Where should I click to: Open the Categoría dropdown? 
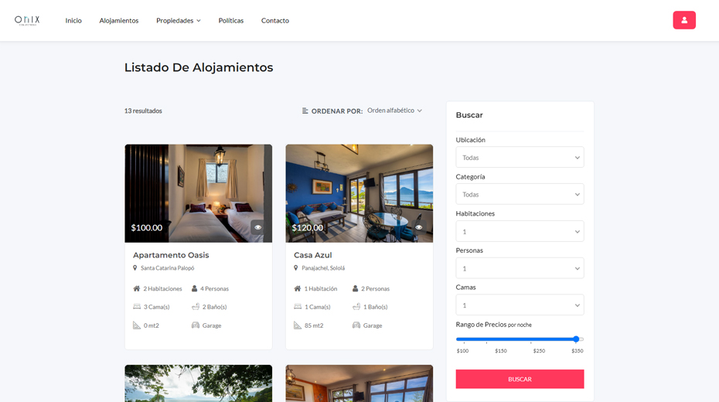(520, 194)
